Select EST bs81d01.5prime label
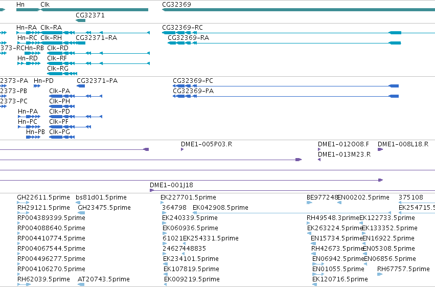Screen dimensions: 435x287 pos(101,197)
